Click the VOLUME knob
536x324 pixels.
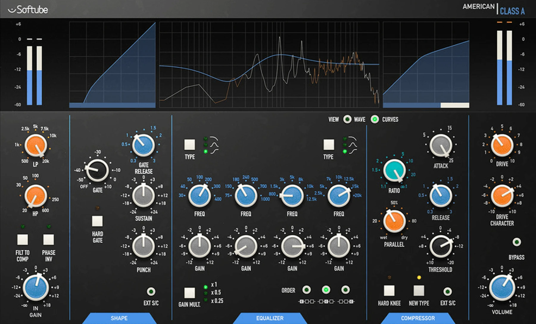click(x=502, y=288)
